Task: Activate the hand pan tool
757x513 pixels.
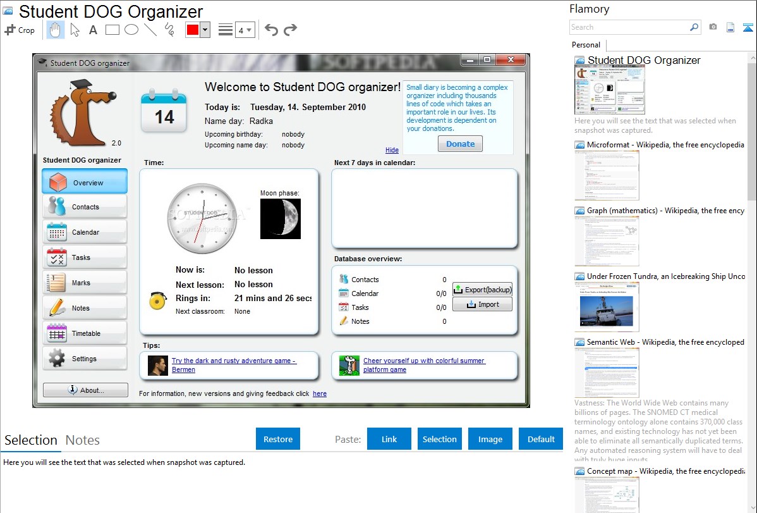Action: click(x=56, y=30)
